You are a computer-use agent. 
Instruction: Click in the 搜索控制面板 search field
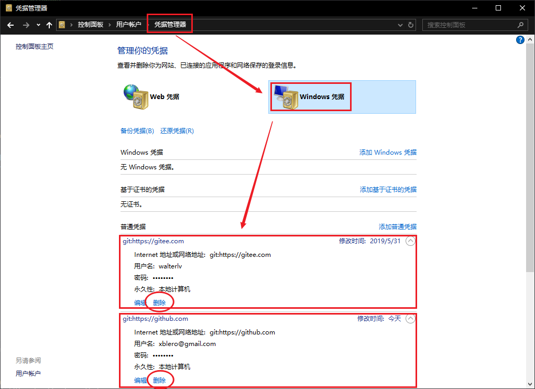click(x=469, y=25)
